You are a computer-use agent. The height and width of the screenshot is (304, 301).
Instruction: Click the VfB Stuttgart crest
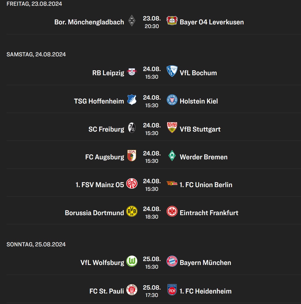point(172,128)
